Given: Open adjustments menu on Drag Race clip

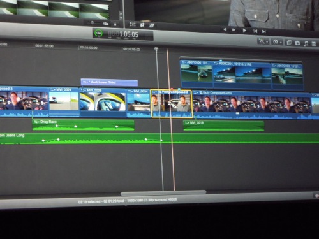Looking at the screenshot, I should point(37,122).
